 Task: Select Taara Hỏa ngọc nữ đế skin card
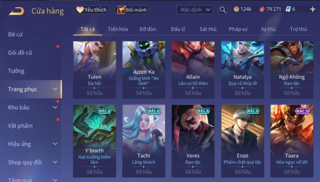[x=292, y=141]
